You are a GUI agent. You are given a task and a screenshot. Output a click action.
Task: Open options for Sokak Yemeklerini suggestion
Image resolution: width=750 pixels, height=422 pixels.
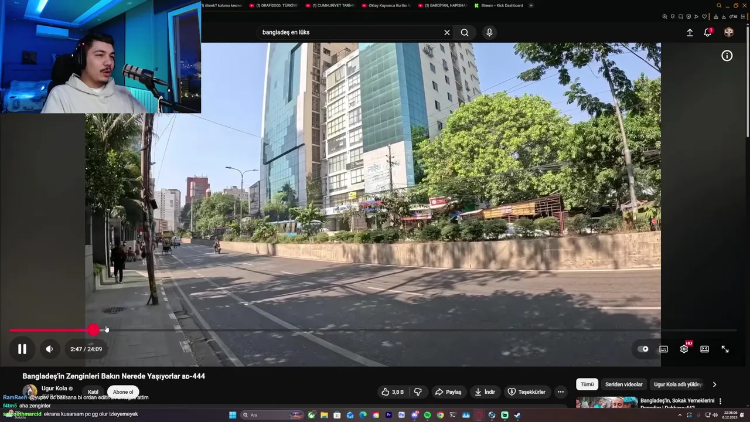720,401
